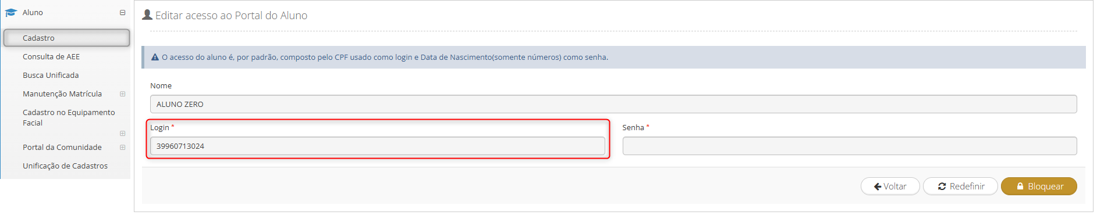Image resolution: width=1097 pixels, height=215 pixels.
Task: Click the lock icon on Bloquear button
Action: 1020,187
